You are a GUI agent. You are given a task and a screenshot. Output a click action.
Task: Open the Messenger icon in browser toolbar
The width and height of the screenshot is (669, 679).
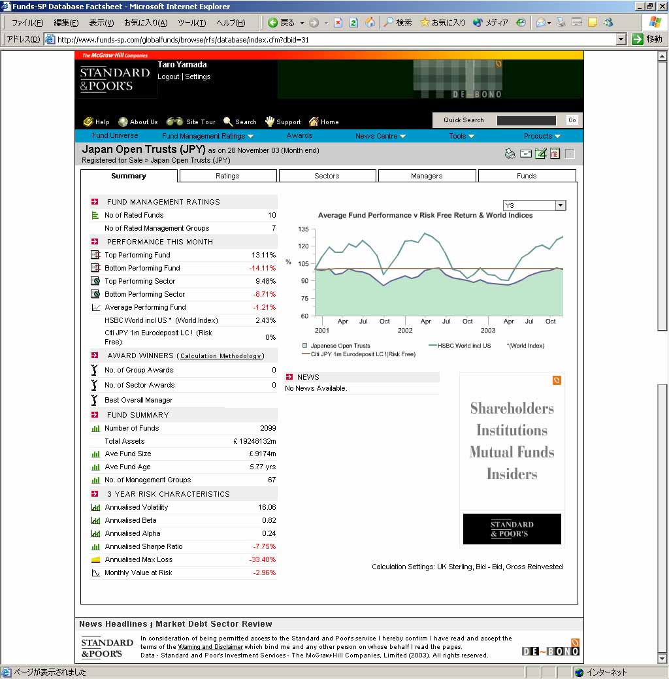click(608, 22)
